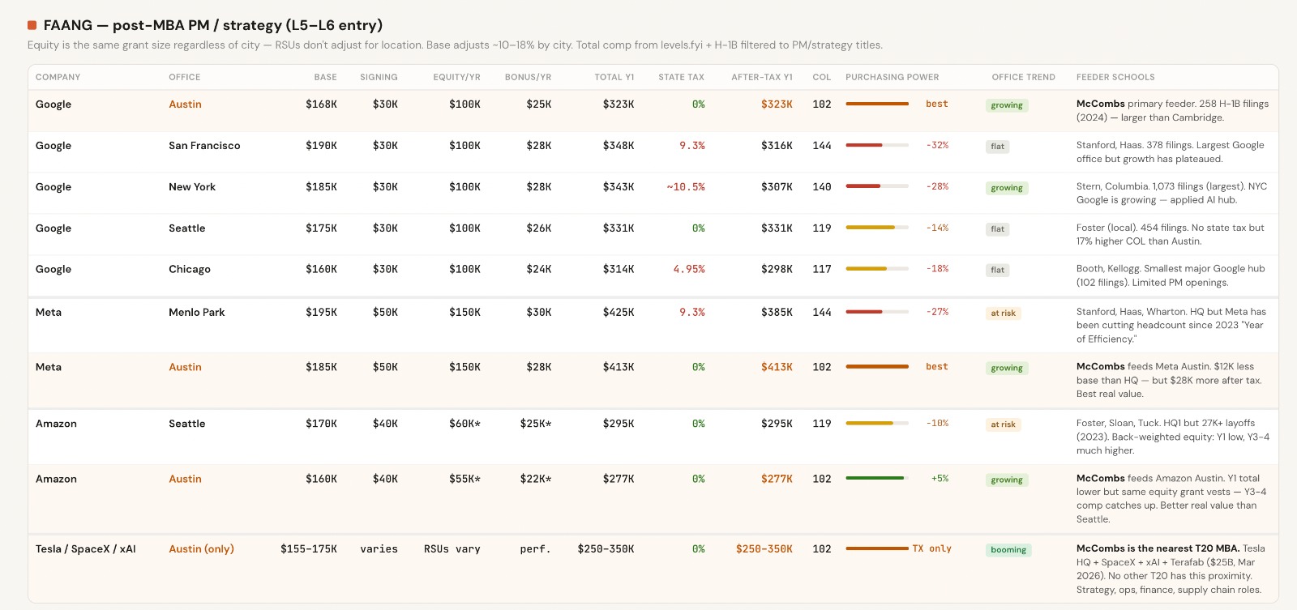Click the booming badge in Tesla row
The height and width of the screenshot is (610, 1297).
click(1008, 550)
